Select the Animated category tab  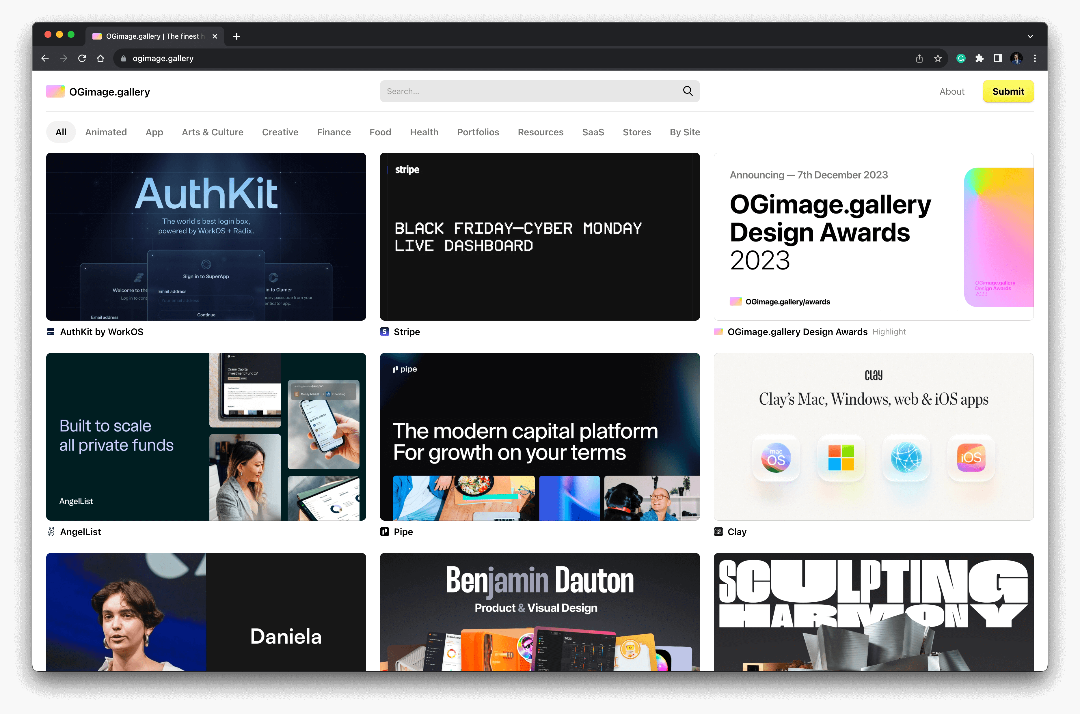pos(106,132)
